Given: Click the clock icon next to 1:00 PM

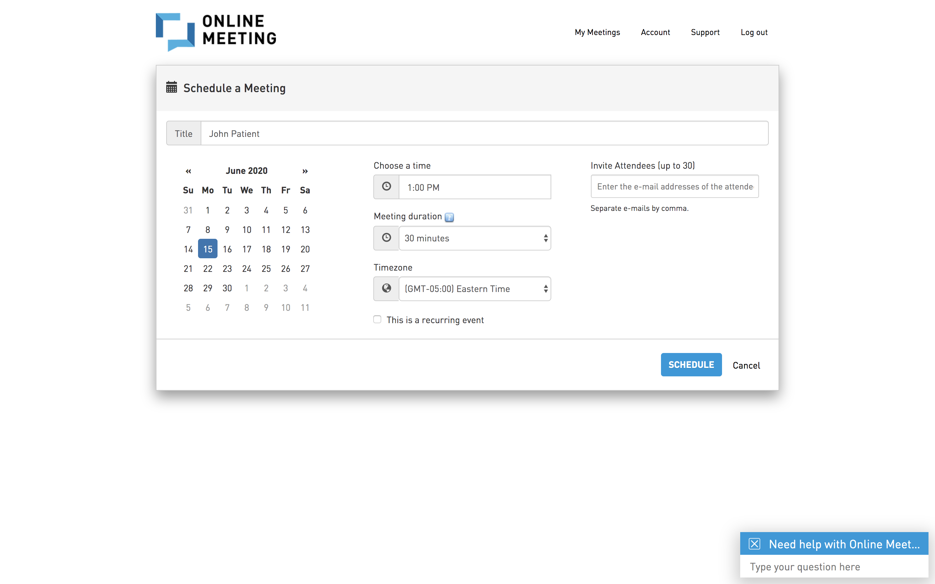Looking at the screenshot, I should pyautogui.click(x=386, y=187).
